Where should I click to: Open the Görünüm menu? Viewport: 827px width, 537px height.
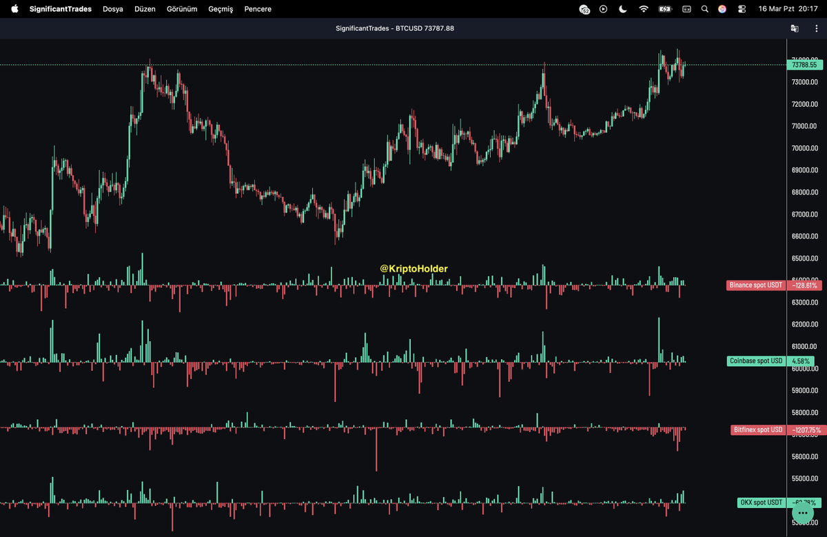tap(182, 9)
